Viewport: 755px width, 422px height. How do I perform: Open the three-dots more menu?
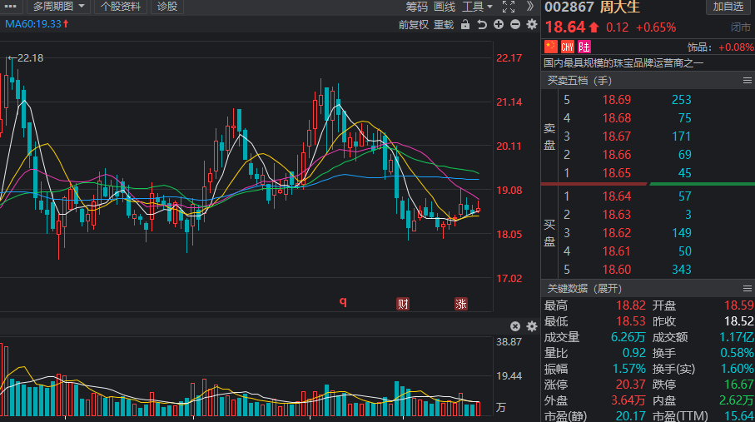point(10,7)
